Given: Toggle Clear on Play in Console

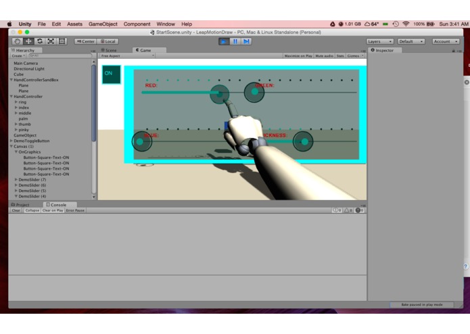Looking at the screenshot, I should pos(53,210).
